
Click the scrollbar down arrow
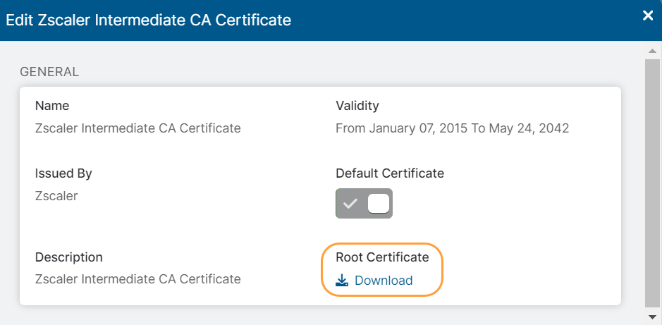(652, 317)
